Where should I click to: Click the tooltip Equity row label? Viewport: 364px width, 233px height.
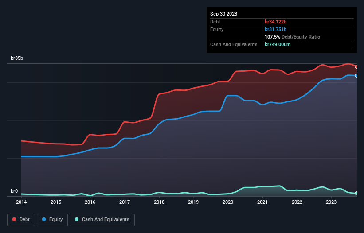tap(217, 29)
